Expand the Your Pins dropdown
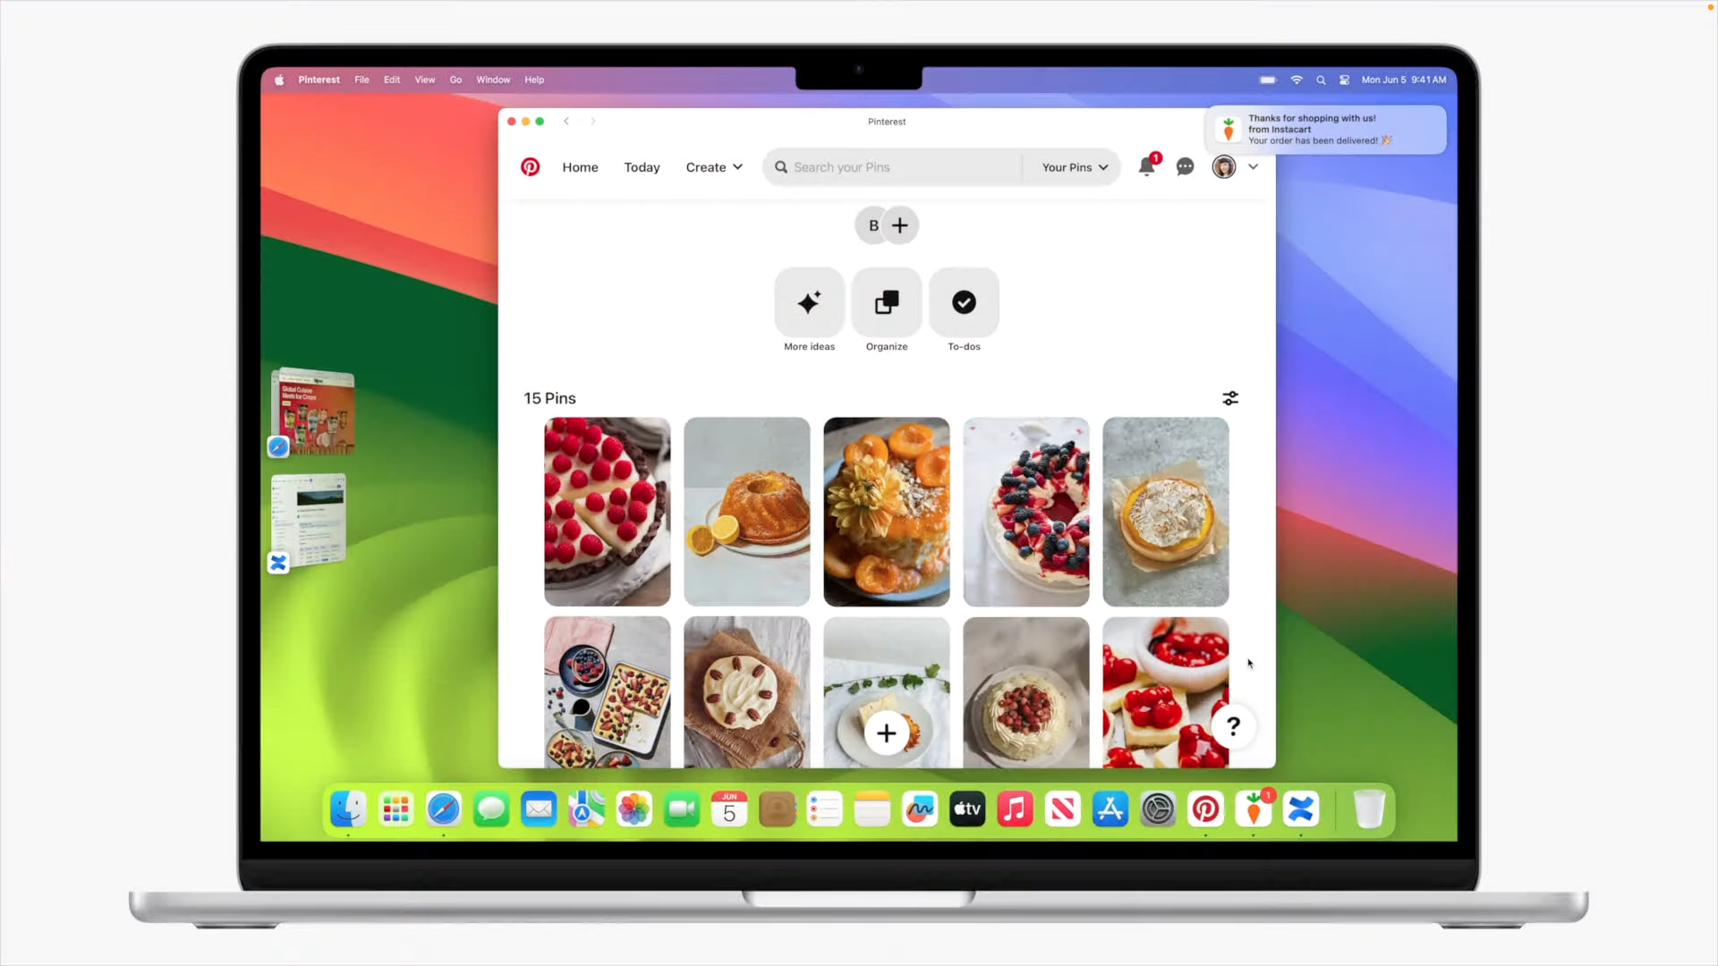The image size is (1718, 966). click(x=1074, y=166)
